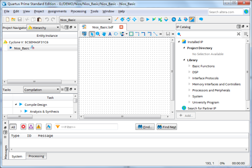Click the globe icon beside altera search
The height and width of the screenshot is (168, 252).
pyautogui.click(x=246, y=11)
